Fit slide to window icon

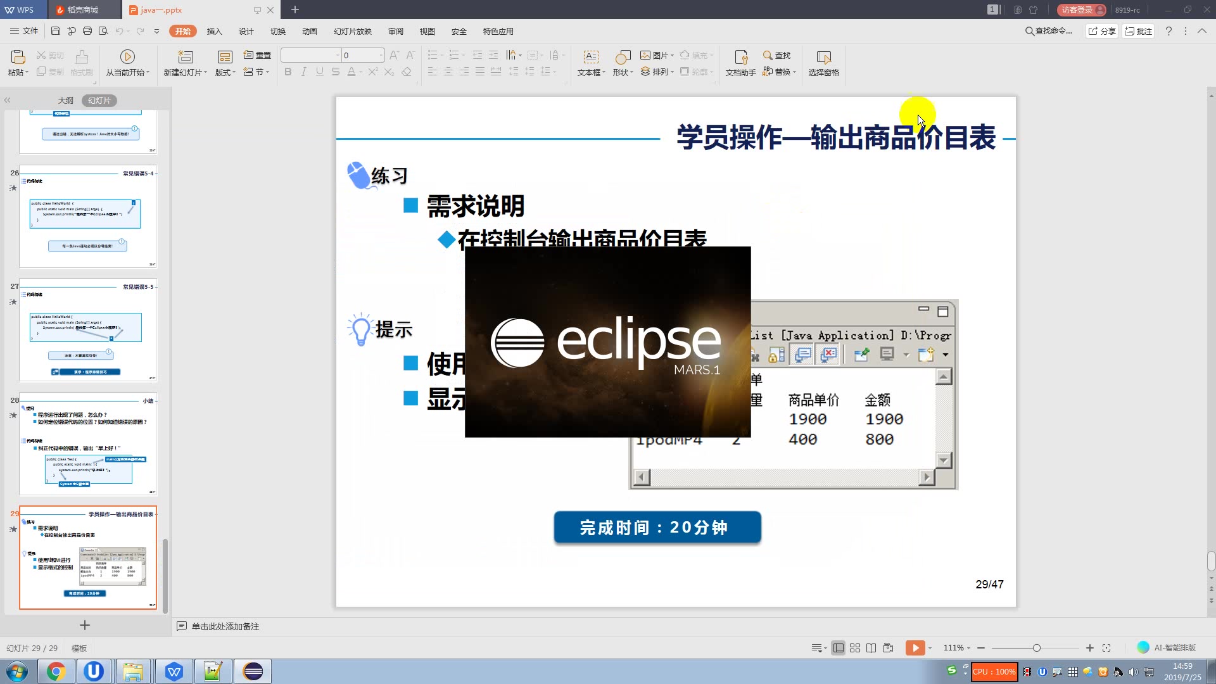point(1106,648)
